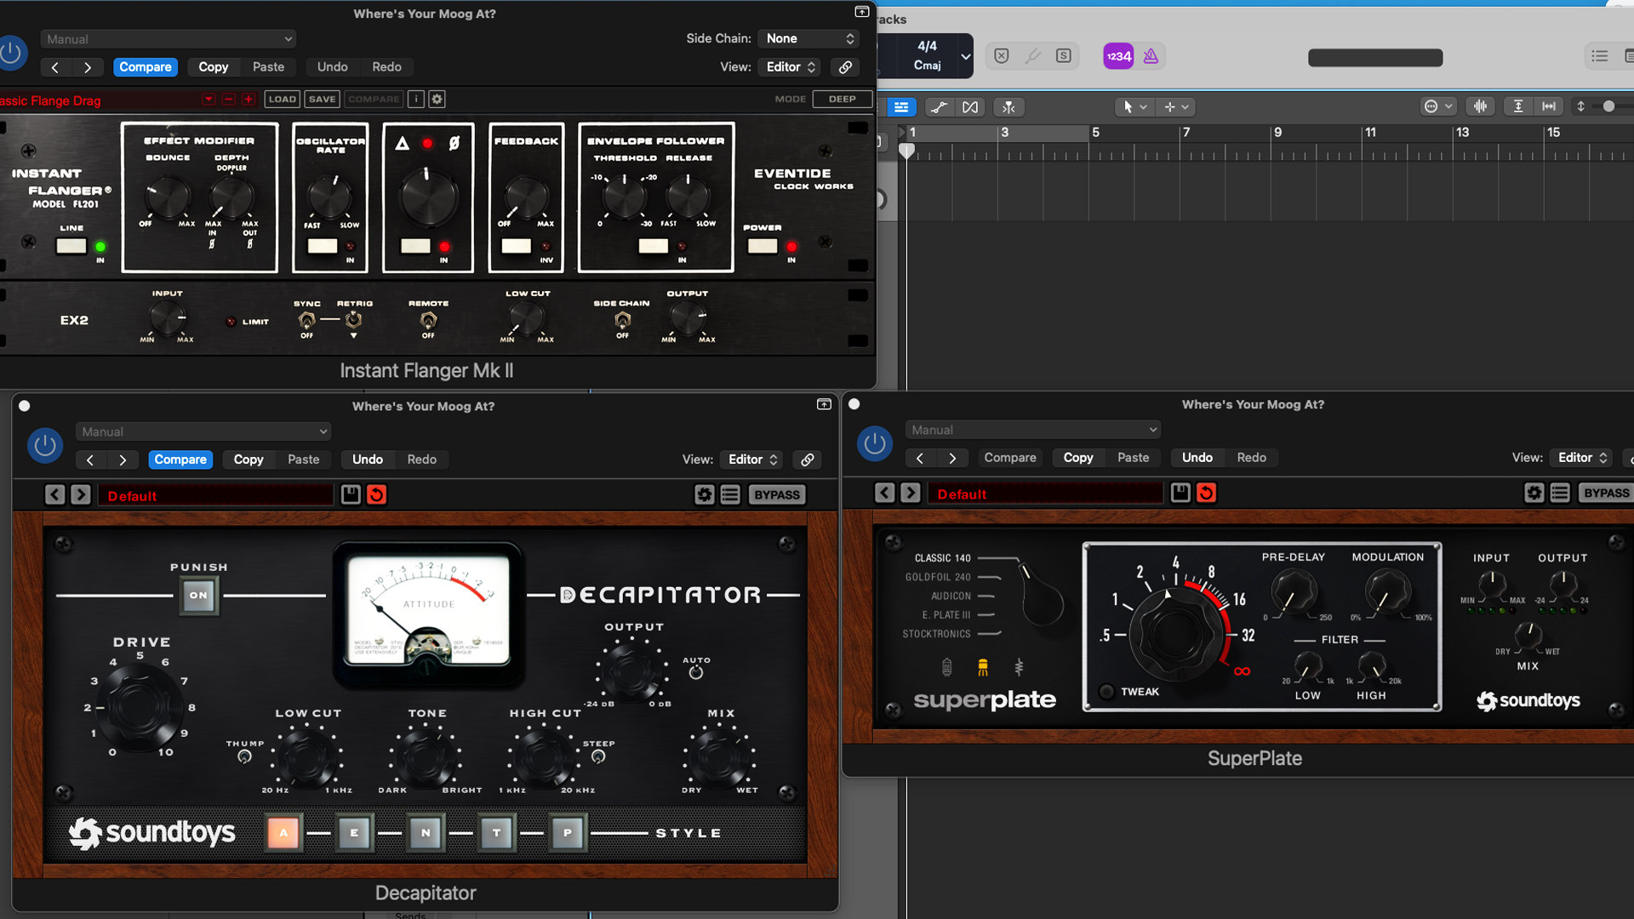Open the SuperPlate preset list menu icon
1634x919 pixels.
pyautogui.click(x=1559, y=493)
